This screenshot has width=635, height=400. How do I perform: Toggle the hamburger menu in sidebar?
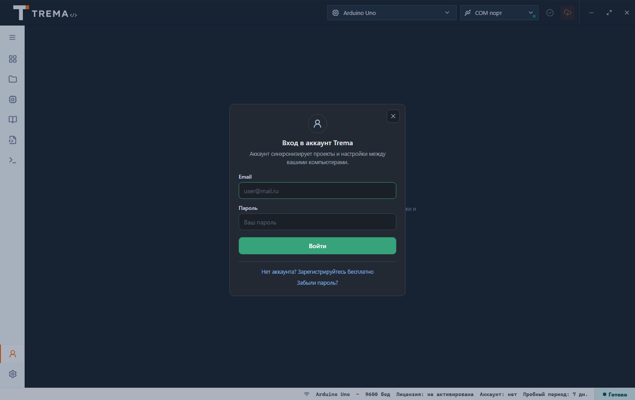(12, 37)
